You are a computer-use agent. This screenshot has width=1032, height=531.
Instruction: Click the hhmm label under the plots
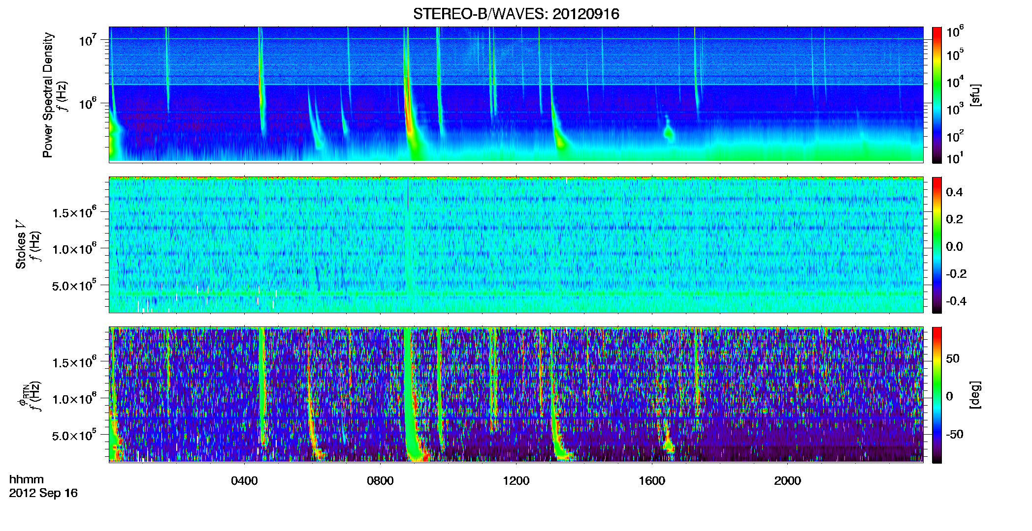click(27, 479)
